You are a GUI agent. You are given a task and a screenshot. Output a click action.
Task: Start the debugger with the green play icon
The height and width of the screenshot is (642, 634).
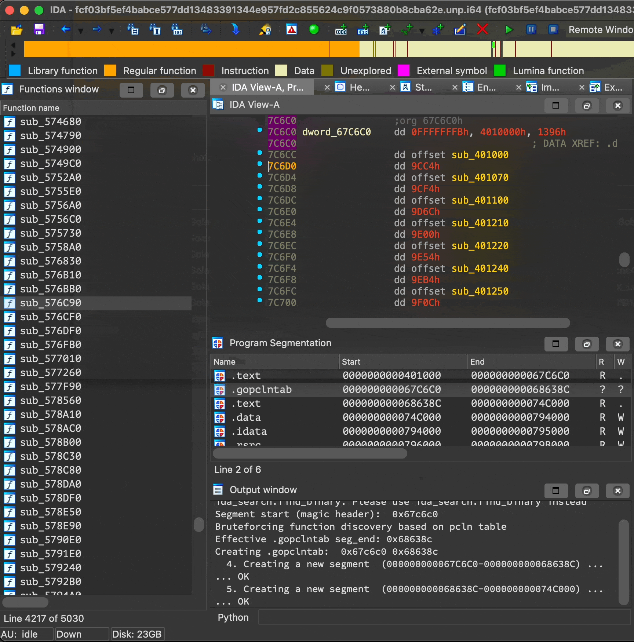[509, 30]
